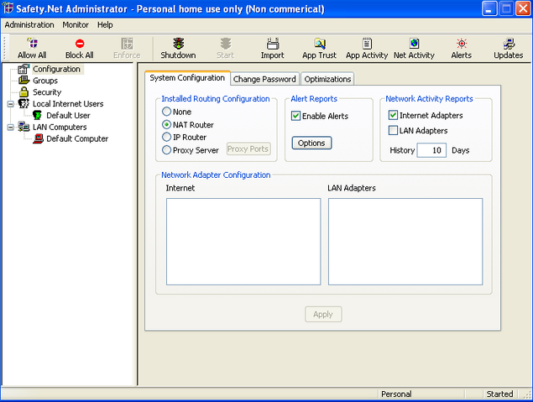Screen dimensions: 533x402
Task: Switch to the System Configuration tab
Action: pyautogui.click(x=187, y=78)
